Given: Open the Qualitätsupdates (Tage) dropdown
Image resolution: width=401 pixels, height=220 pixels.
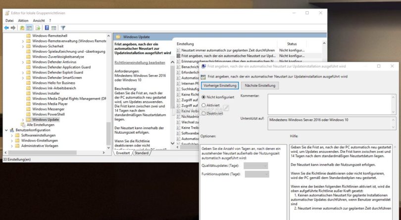Looking at the screenshot, I should pos(256,166).
